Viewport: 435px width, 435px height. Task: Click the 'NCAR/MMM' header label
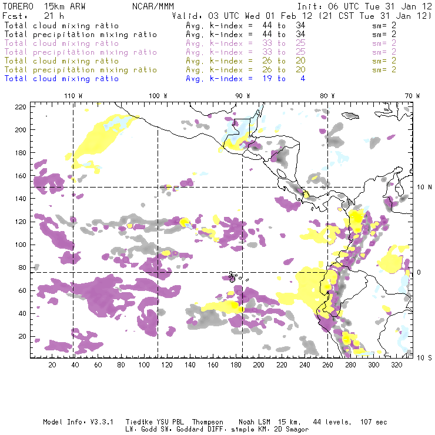[153, 6]
